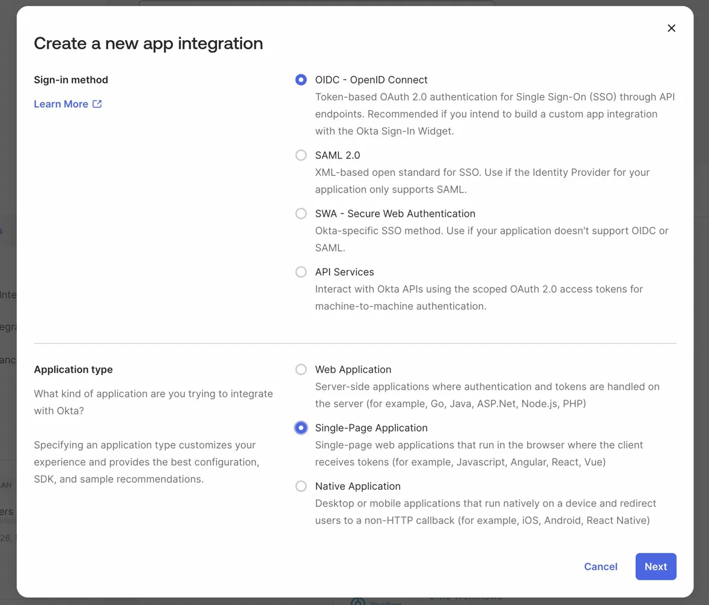Click the Web Application label text
The width and height of the screenshot is (709, 605).
(353, 370)
